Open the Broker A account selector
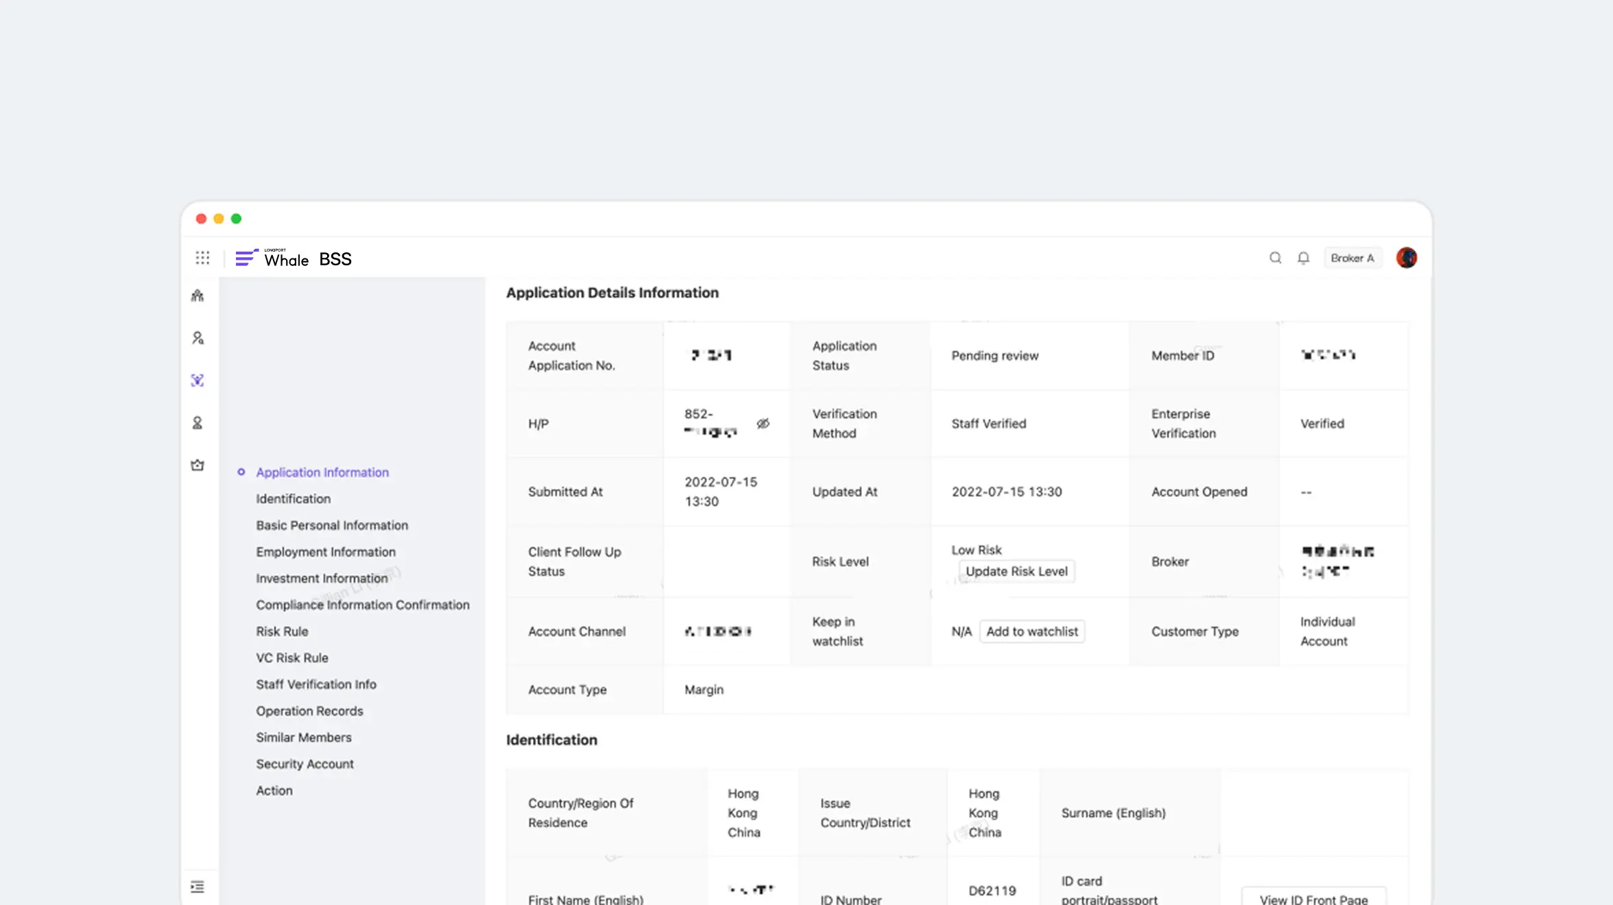This screenshot has height=905, width=1613. pyautogui.click(x=1352, y=258)
